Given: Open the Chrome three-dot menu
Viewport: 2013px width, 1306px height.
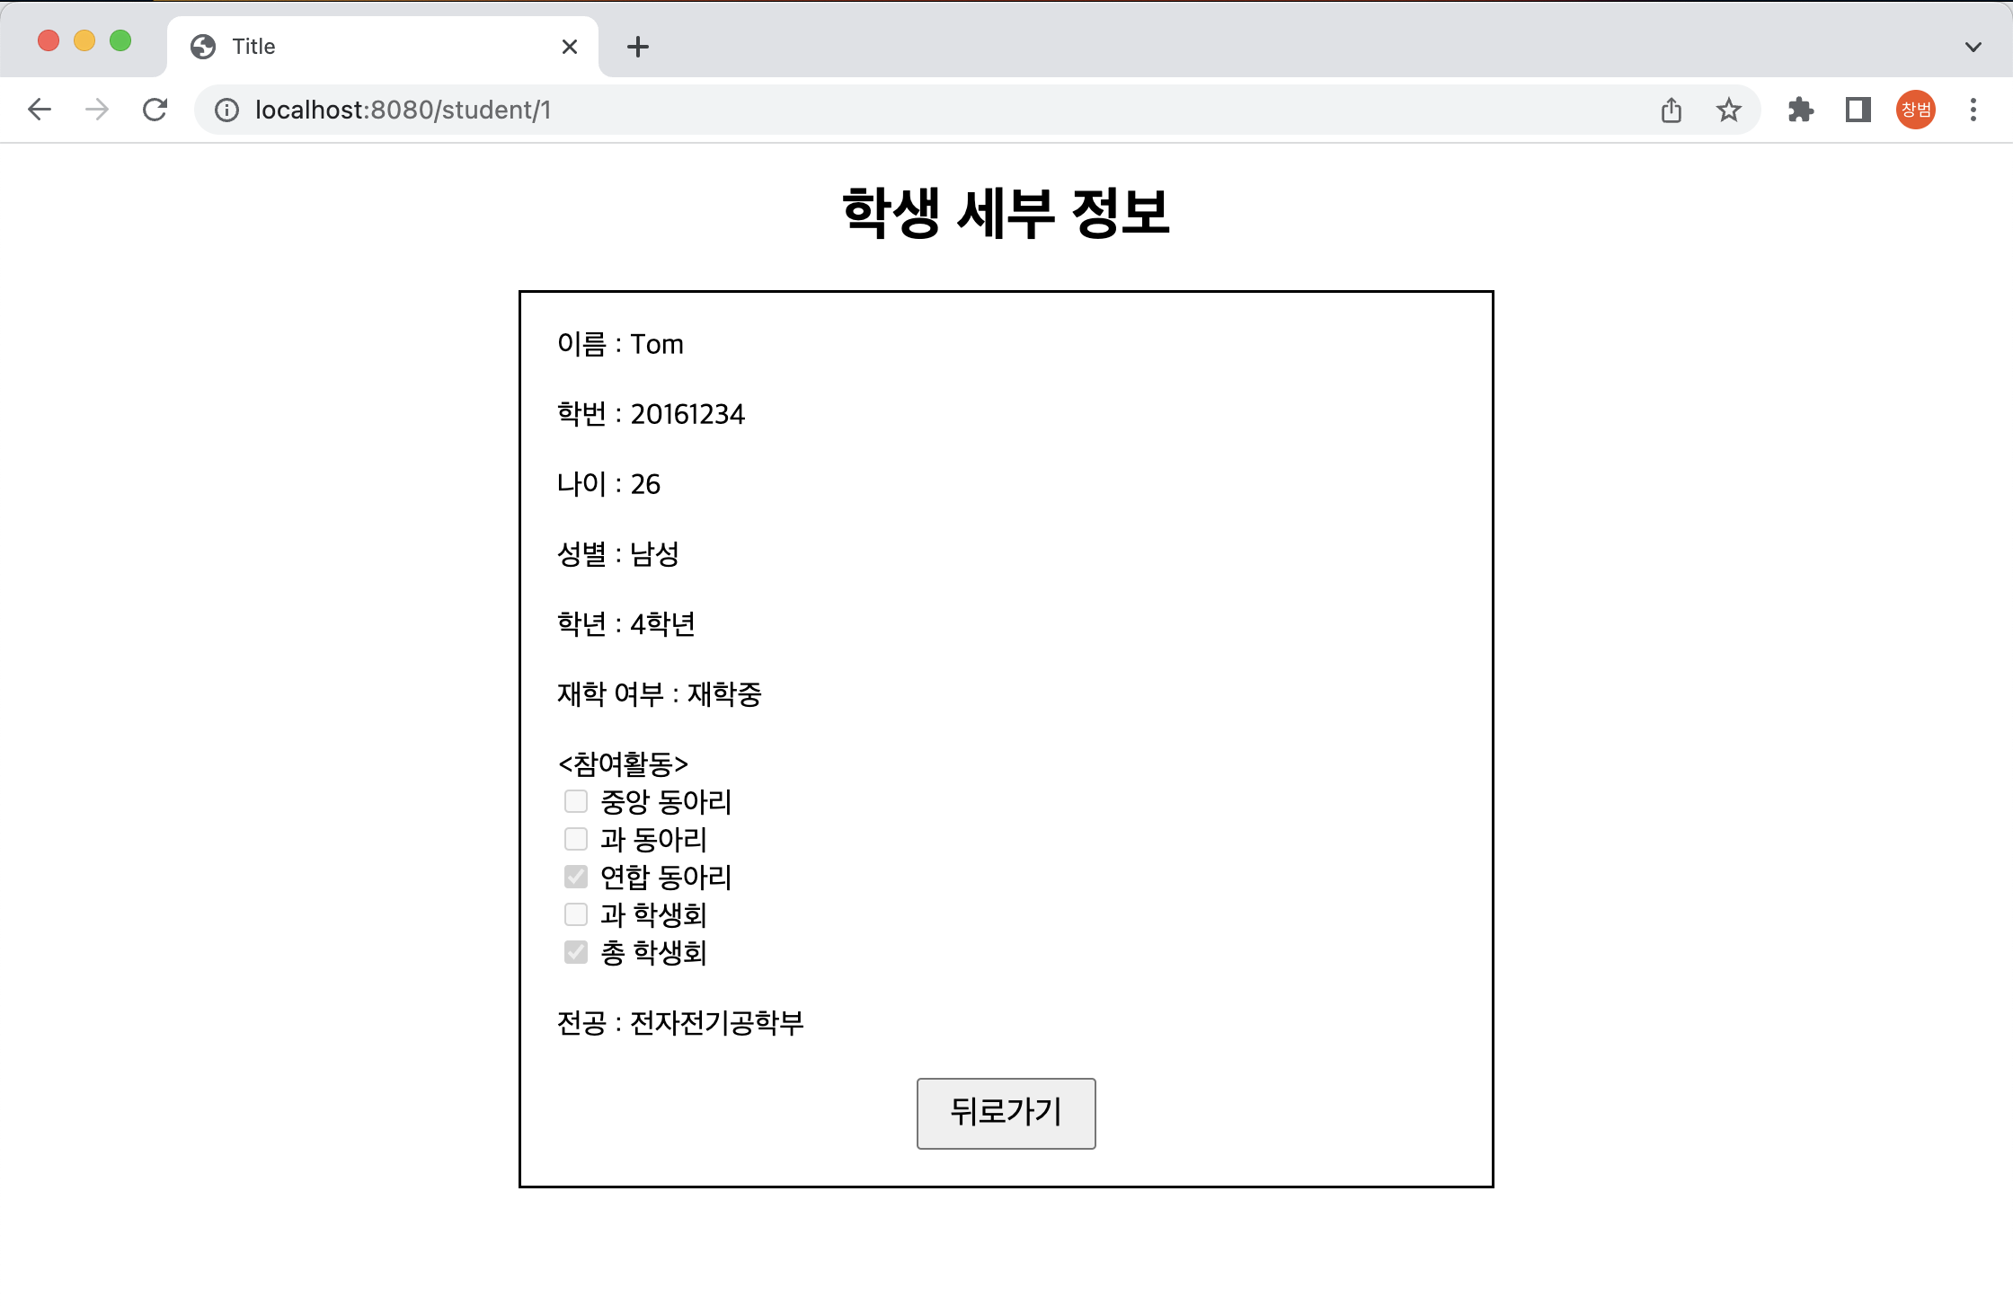Looking at the screenshot, I should click(1973, 110).
